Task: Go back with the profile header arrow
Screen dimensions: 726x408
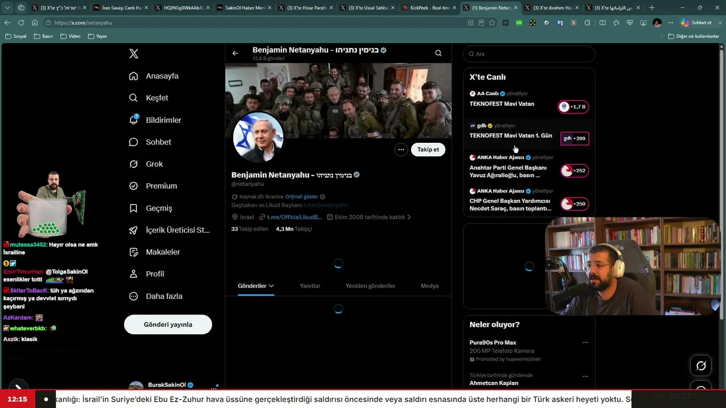Action: tap(235, 53)
